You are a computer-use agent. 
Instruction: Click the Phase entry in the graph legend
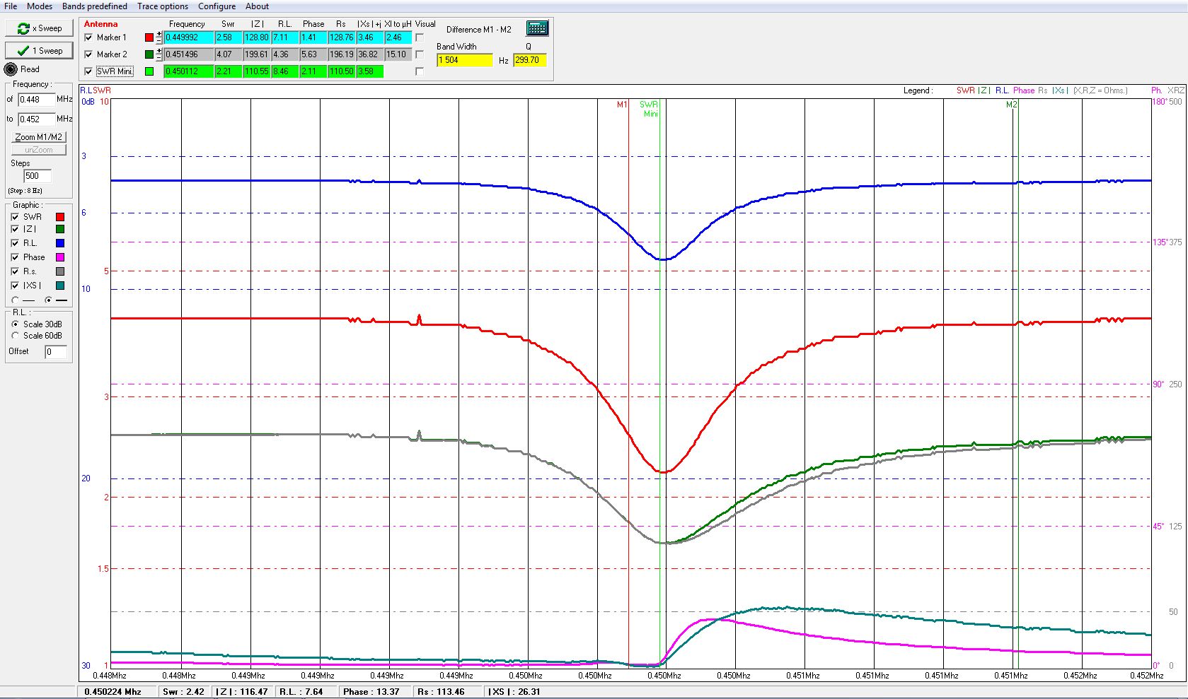click(x=1024, y=90)
